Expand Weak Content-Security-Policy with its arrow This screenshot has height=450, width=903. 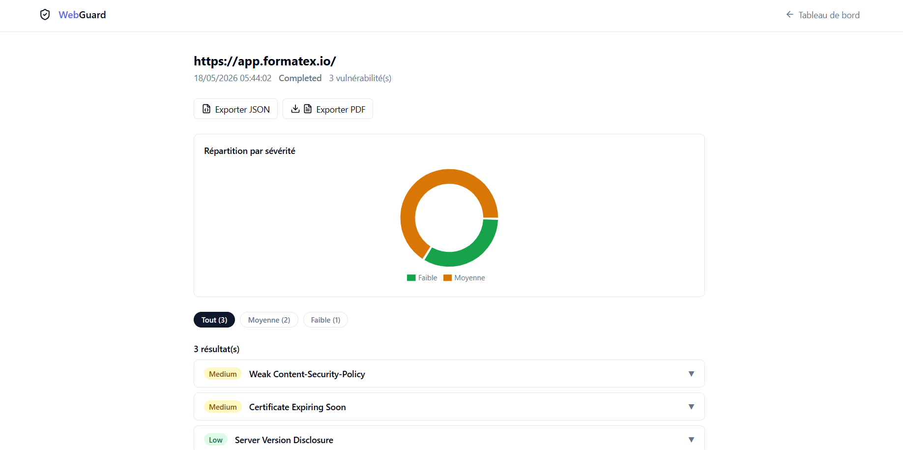[691, 374]
